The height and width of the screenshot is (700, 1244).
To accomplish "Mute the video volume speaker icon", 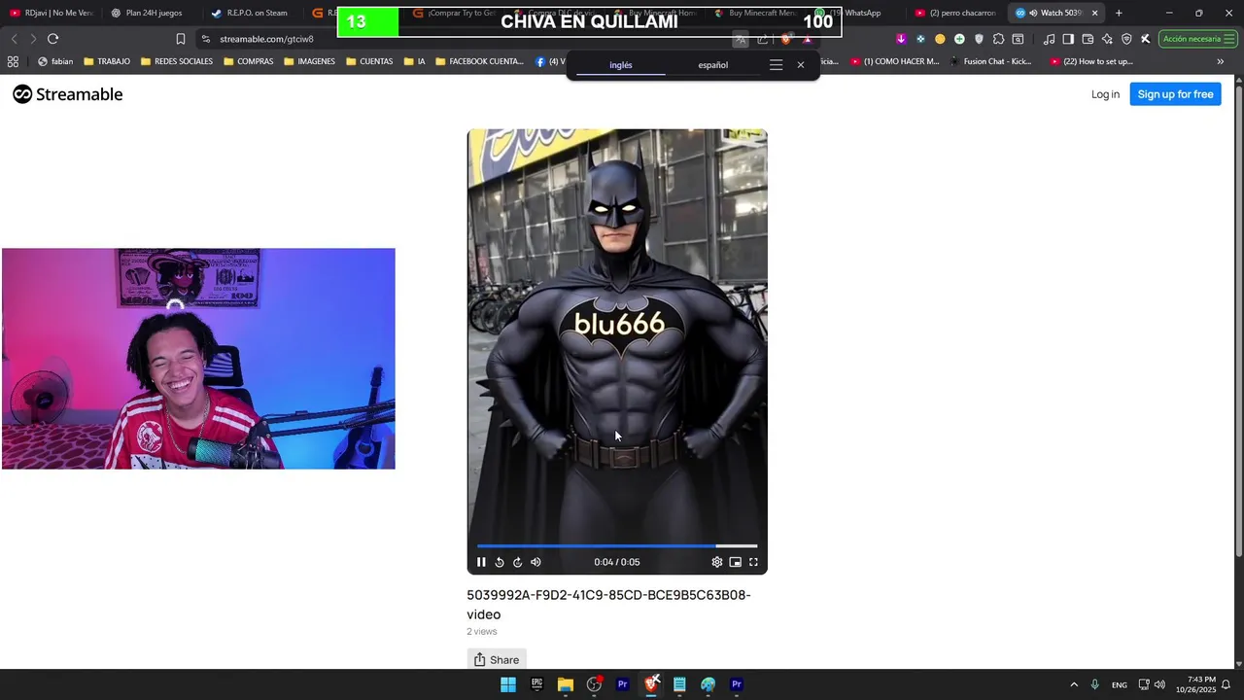I will 536,562.
